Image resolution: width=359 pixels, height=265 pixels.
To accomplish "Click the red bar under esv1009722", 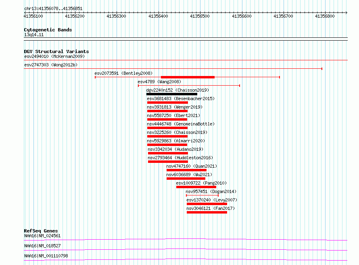I will (196, 187).
